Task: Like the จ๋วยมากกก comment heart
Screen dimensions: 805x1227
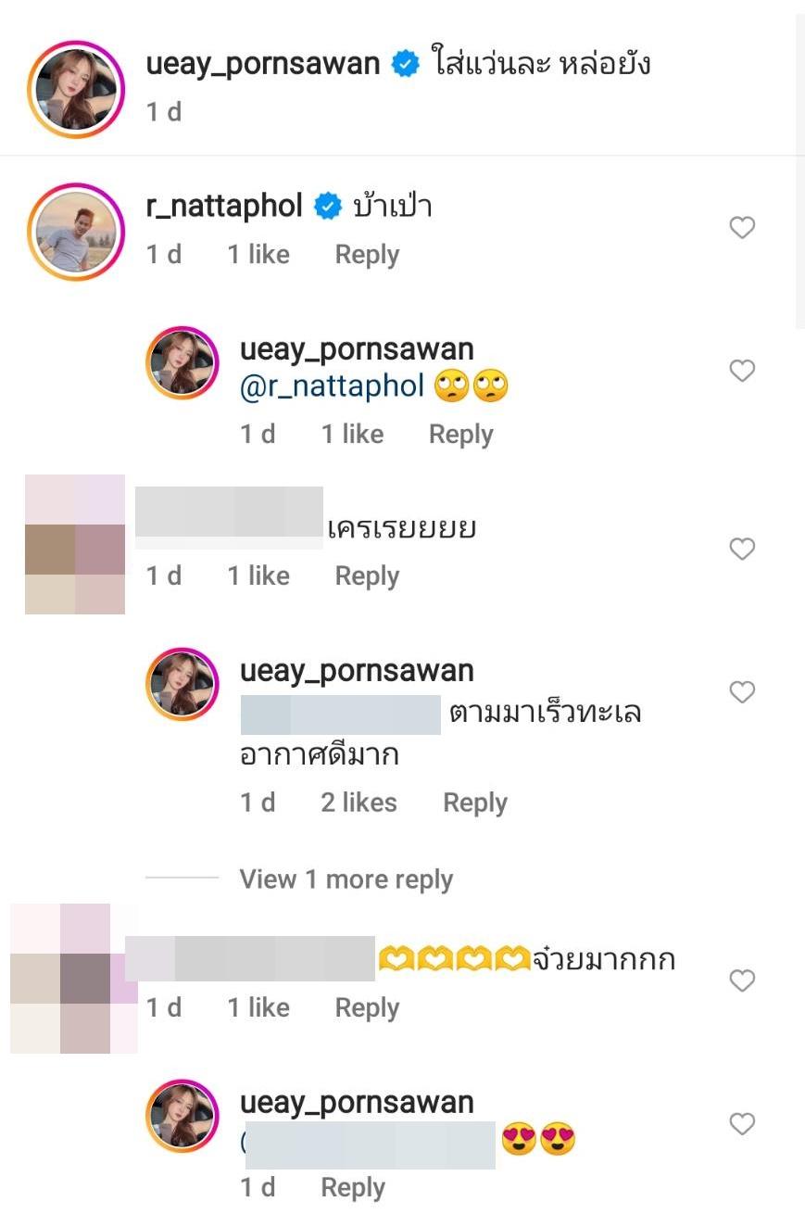Action: point(742,980)
